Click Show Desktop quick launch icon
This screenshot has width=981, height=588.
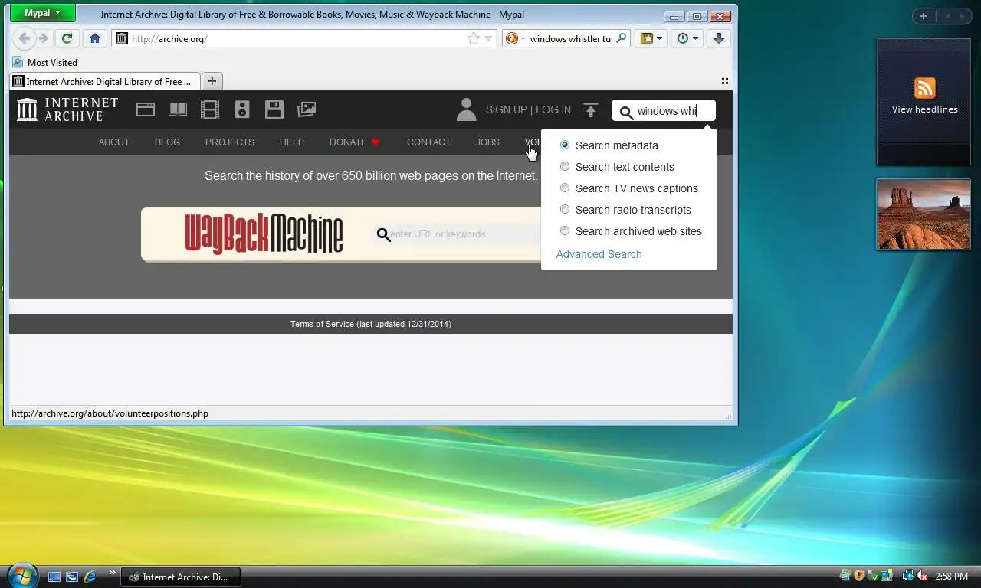(x=54, y=577)
